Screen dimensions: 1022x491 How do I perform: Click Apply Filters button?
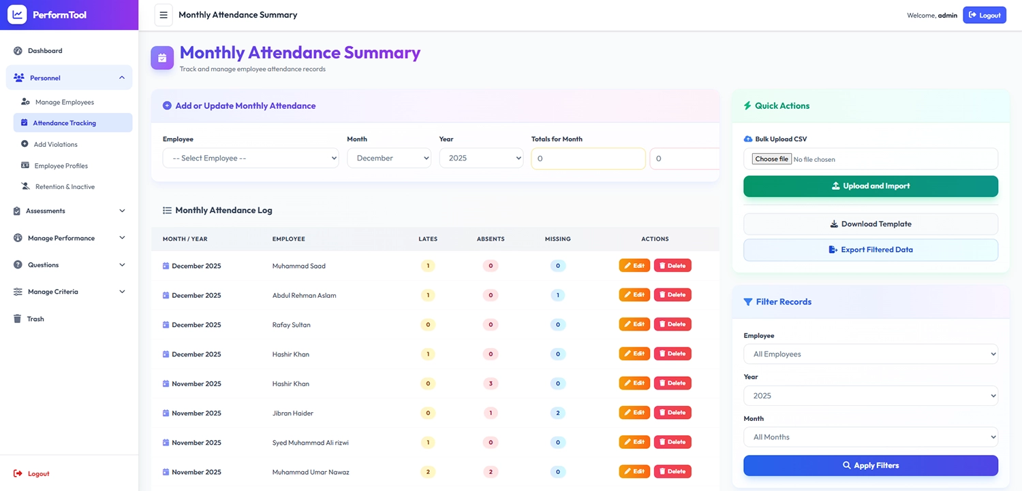871,466
